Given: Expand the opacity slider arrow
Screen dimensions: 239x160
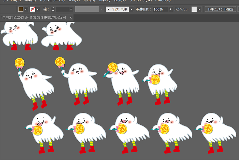Looking at the screenshot, I should 171,9.
